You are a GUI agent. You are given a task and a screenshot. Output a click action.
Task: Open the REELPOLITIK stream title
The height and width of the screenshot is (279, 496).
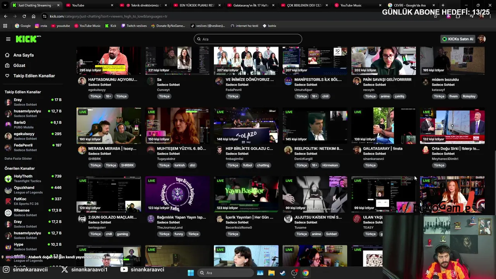click(x=319, y=148)
